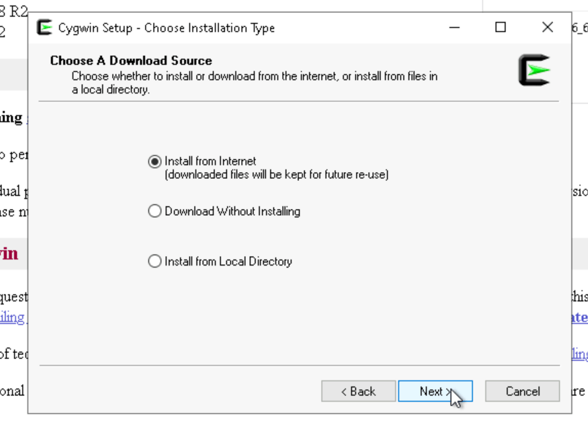
Task: Select the Install from Internet radio button
Action: pos(155,162)
